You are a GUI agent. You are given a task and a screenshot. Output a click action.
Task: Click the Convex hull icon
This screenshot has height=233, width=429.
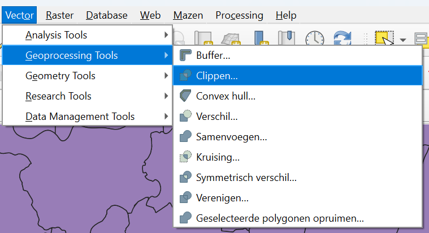(x=186, y=96)
